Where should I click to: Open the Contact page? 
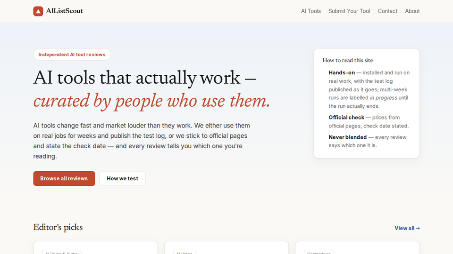pos(388,11)
